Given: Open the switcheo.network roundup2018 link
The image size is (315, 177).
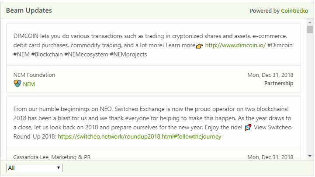Looking at the screenshot, I should point(139,137).
